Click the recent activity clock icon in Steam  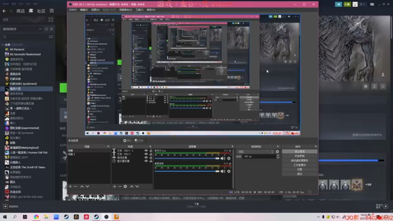[46, 29]
